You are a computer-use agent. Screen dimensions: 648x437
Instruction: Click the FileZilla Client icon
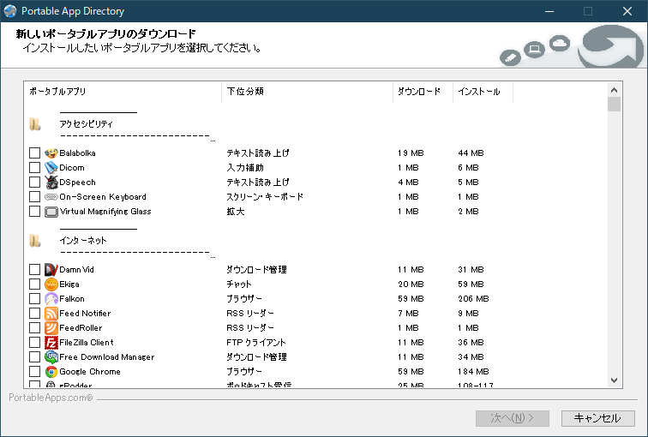[51, 343]
